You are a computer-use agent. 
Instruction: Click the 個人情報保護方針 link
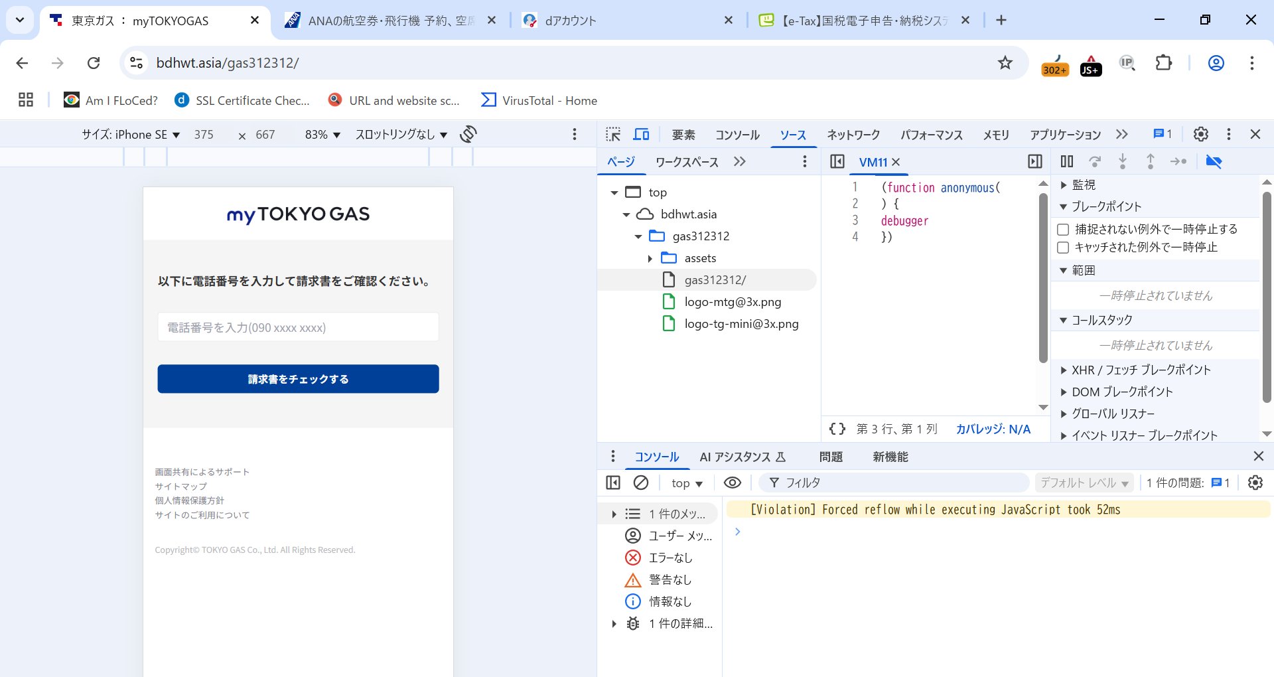pos(189,500)
